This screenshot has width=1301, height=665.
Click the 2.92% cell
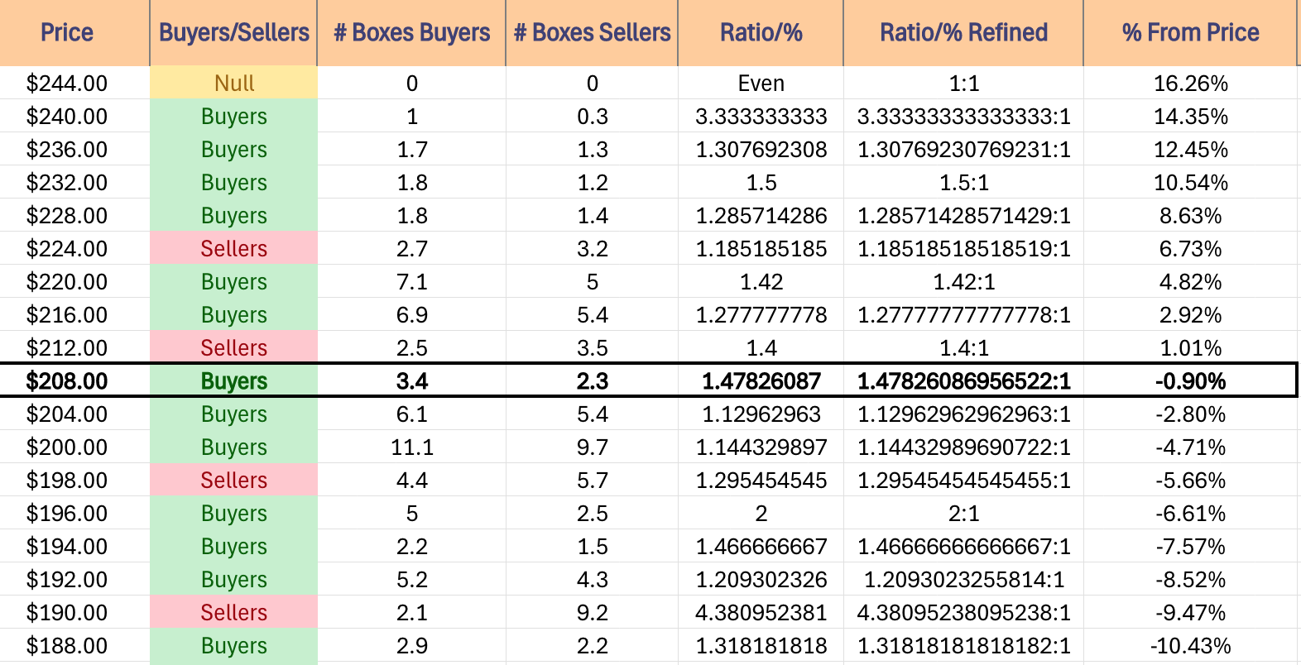(1190, 314)
